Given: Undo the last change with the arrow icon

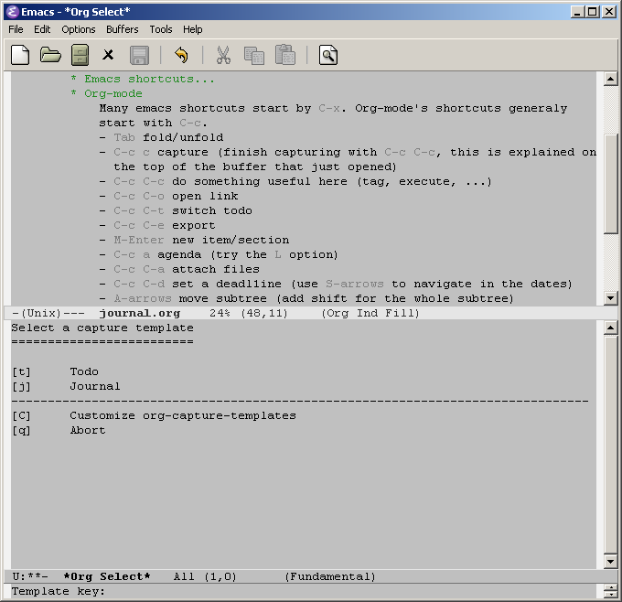Looking at the screenshot, I should point(181,56).
